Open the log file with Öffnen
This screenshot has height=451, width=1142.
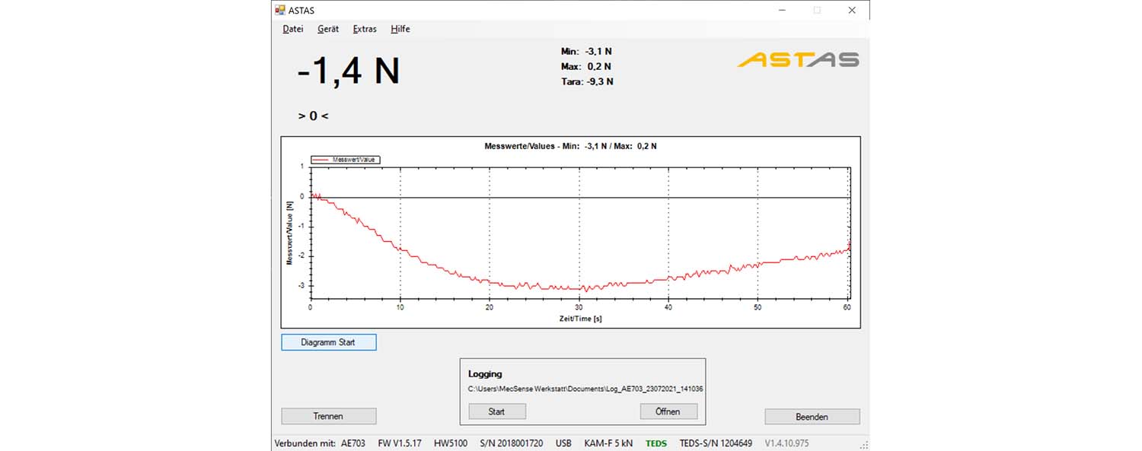point(669,411)
